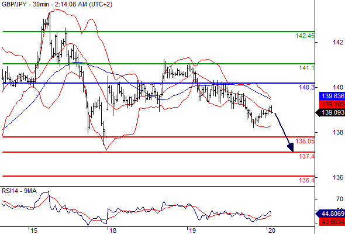
Task: Click date marker 19 on time axis
Action: [192, 230]
